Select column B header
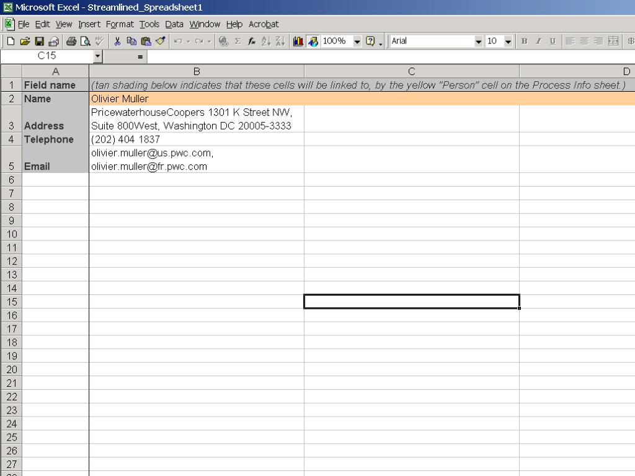This screenshot has height=476, width=635. tap(197, 72)
